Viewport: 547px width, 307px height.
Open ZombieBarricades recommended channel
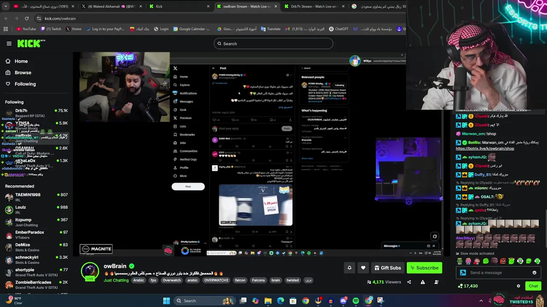pos(36,284)
